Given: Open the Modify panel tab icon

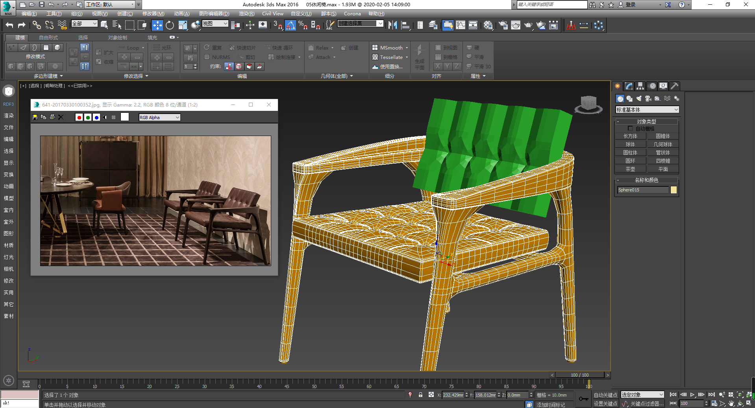Looking at the screenshot, I should click(629, 86).
